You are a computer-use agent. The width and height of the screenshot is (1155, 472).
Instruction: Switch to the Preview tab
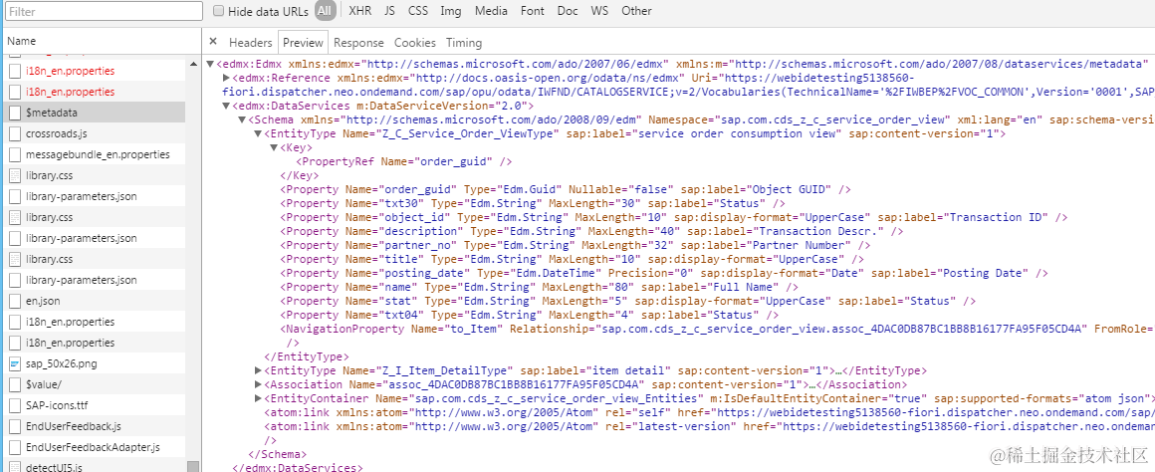(x=303, y=43)
